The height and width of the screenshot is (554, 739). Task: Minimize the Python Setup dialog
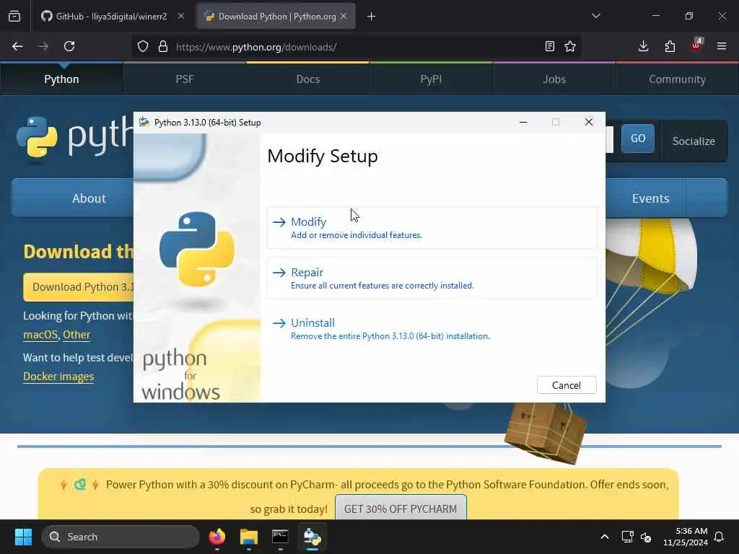coord(523,122)
